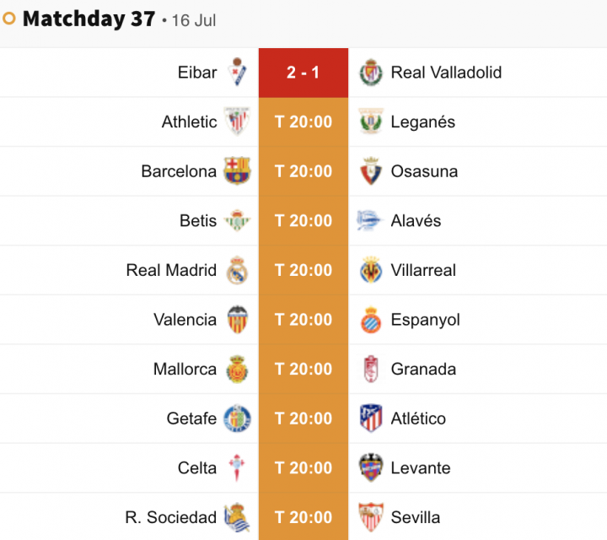607x540 pixels.
Task: Click the Barcelona club crest
Action: pyautogui.click(x=237, y=170)
